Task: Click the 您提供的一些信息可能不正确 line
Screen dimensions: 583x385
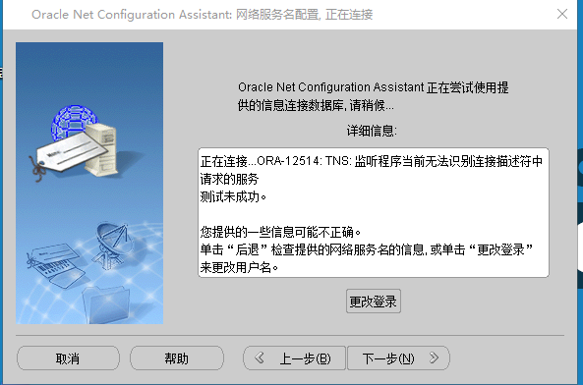Action: [x=280, y=232]
